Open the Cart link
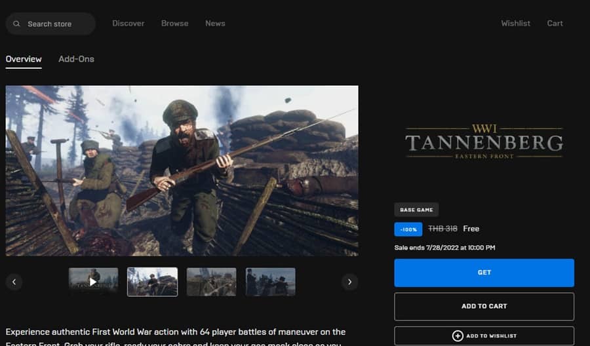The width and height of the screenshot is (590, 346). coord(555,24)
